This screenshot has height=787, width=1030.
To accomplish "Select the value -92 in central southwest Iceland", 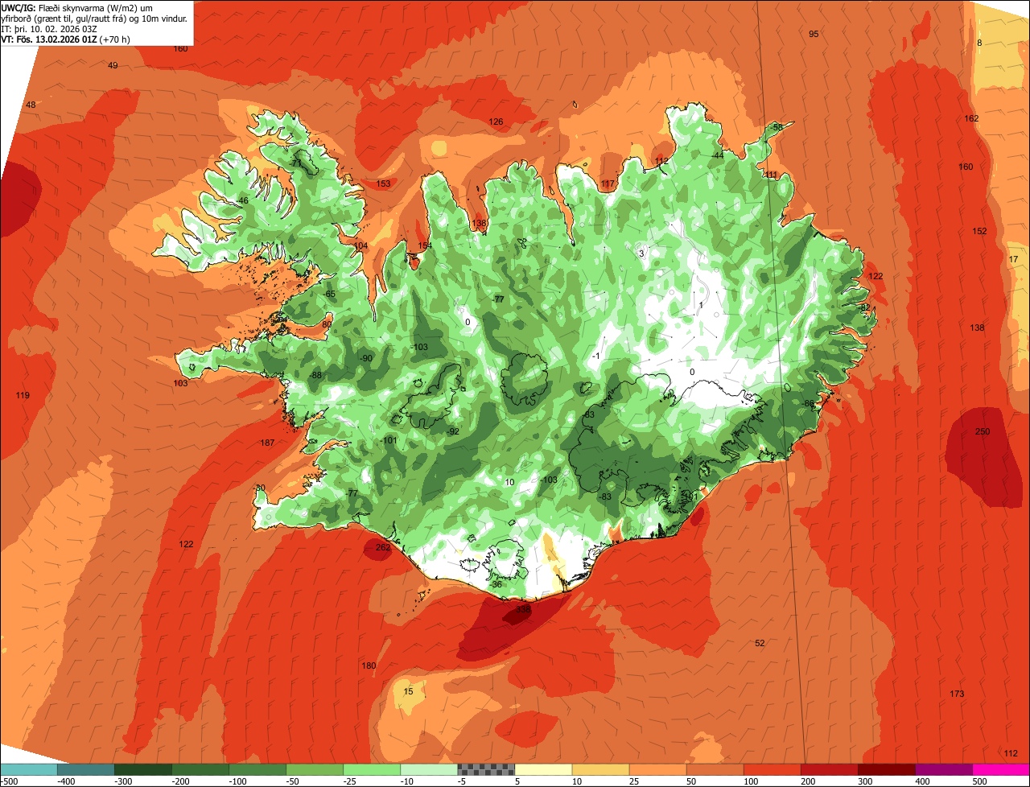I will click(x=452, y=431).
